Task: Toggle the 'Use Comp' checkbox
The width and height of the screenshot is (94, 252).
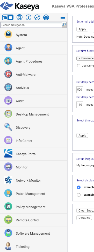Action: pos(79,66)
